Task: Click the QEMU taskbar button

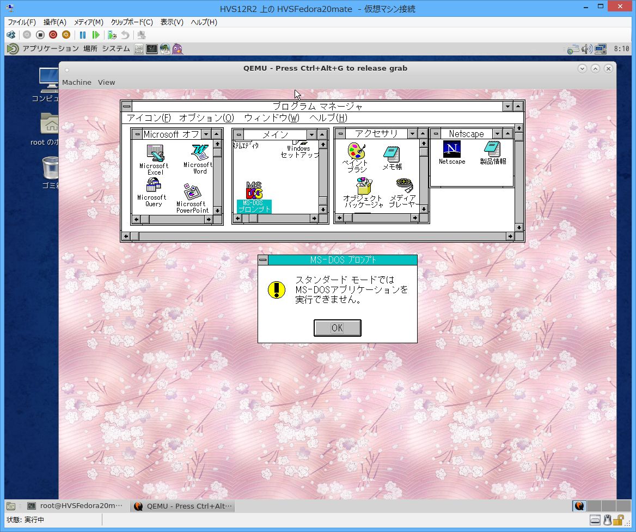Action: point(182,506)
